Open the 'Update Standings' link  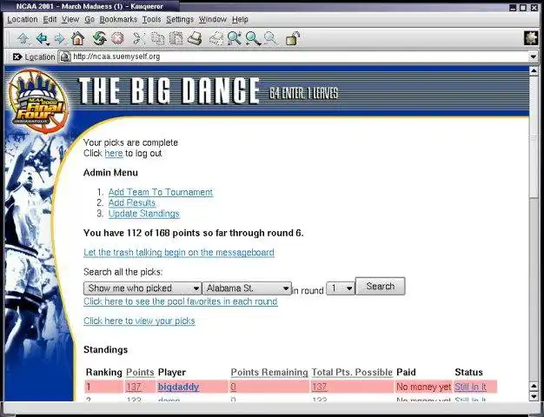pos(144,214)
